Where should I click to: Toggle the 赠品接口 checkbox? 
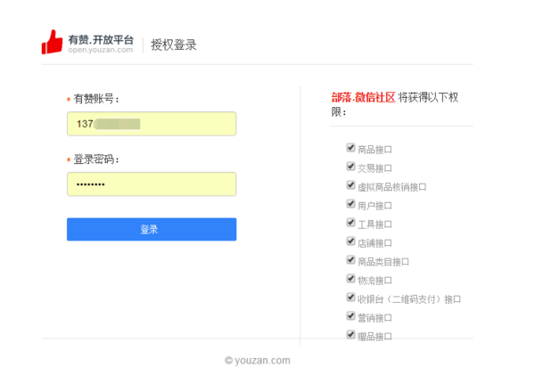(350, 335)
